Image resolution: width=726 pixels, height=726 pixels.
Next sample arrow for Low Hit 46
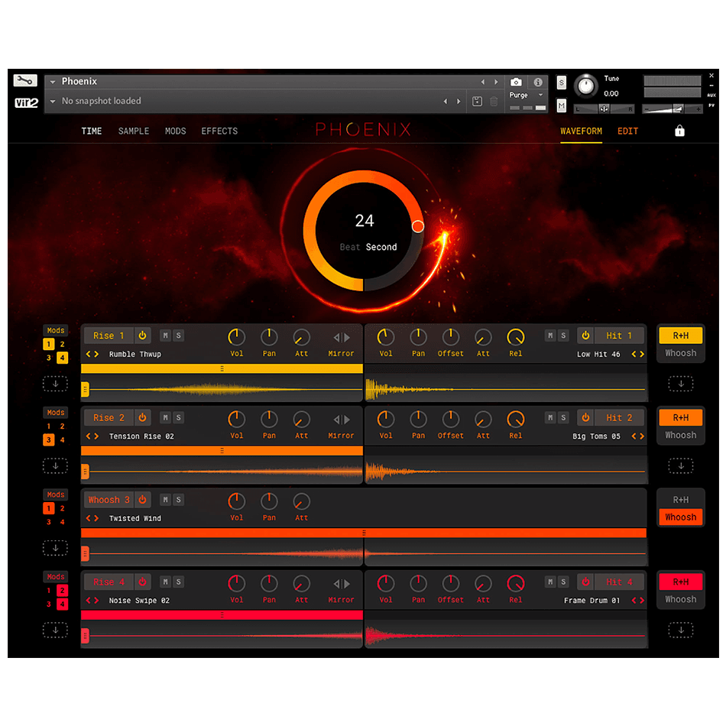[x=642, y=354]
